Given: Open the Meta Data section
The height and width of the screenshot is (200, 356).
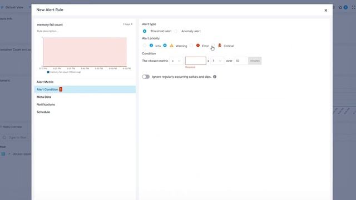Looking at the screenshot, I should tap(85, 97).
